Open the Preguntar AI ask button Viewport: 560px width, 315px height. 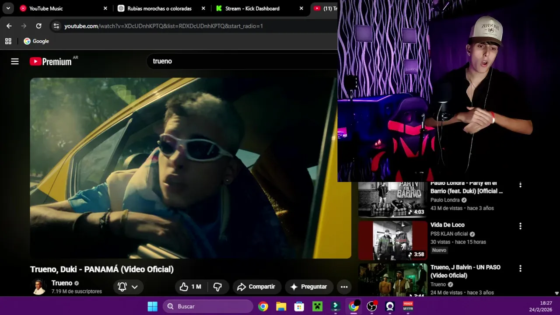pos(309,287)
